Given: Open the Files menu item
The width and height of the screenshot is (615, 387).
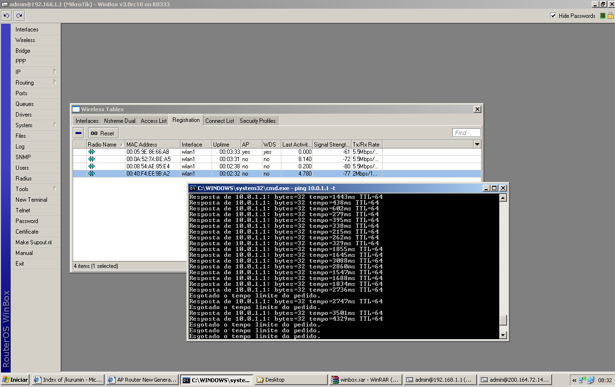Looking at the screenshot, I should tap(36, 136).
